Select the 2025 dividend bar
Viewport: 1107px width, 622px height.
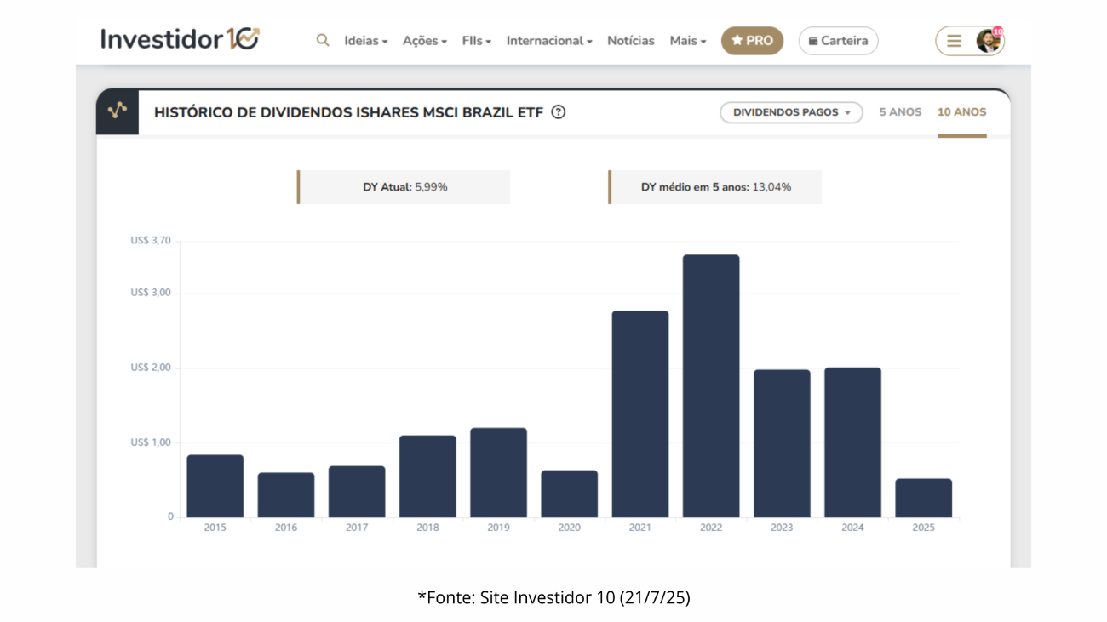click(923, 498)
